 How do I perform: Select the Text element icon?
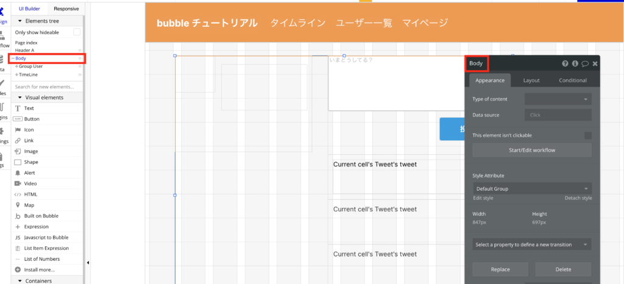tap(18, 108)
